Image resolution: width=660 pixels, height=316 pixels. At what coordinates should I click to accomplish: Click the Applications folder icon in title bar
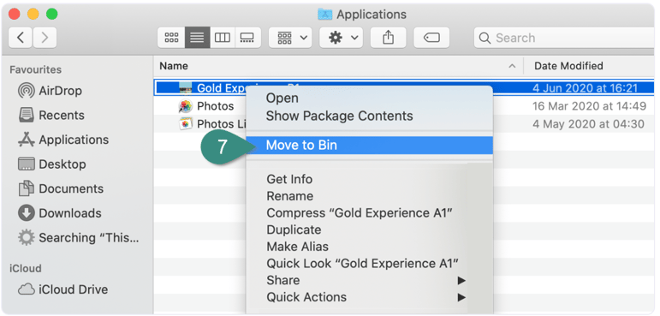pos(325,15)
